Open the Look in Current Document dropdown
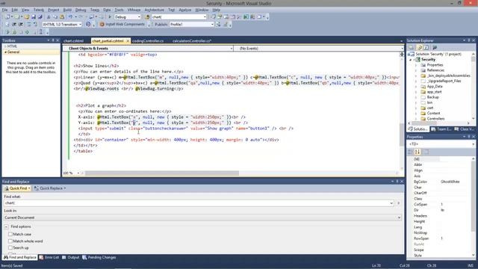This screenshot has height=269, width=478. coord(398,217)
